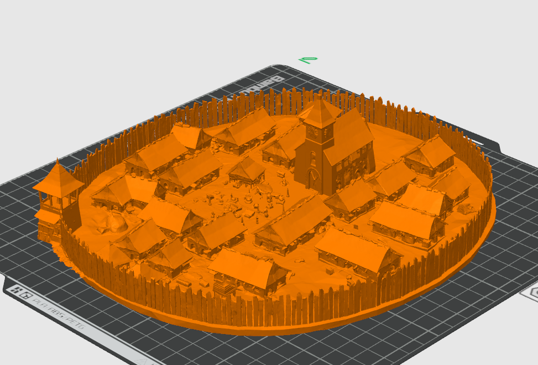This screenshot has width=538, height=365.
Task: Click the green plate name edit icon
Action: [x=308, y=60]
